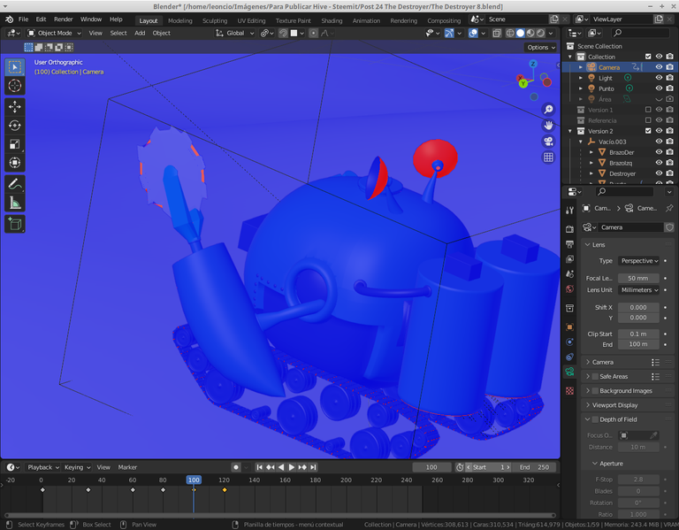
Task: Open the File menu
Action: point(23,19)
